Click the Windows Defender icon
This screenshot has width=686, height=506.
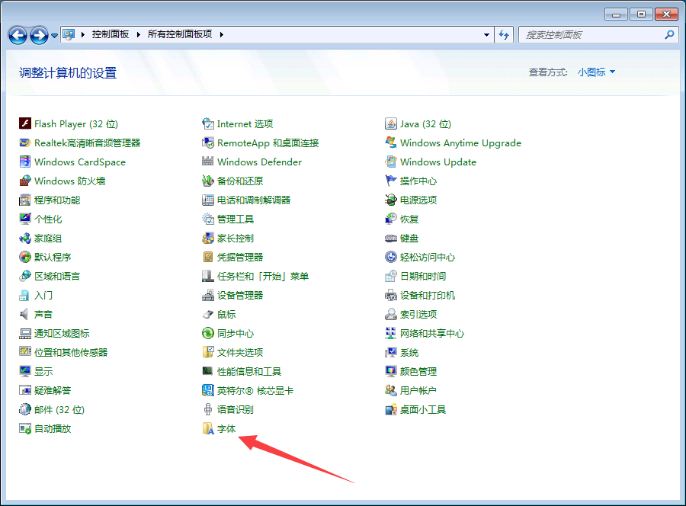208,162
